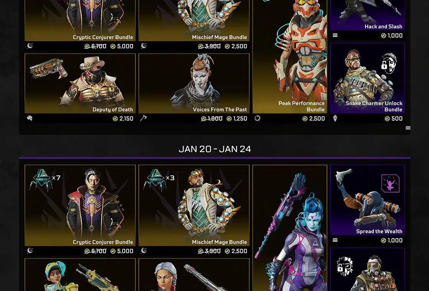Open the Deputy of Death offer
Image resolution: width=429 pixels, height=291 pixels.
[x=80, y=83]
